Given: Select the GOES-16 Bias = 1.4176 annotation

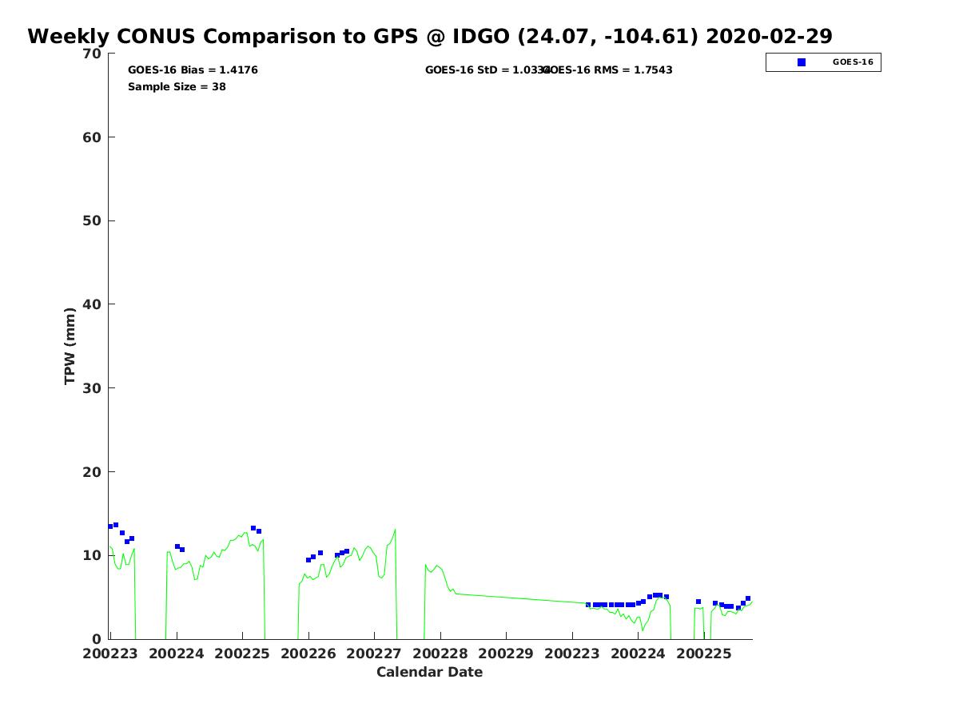Looking at the screenshot, I should point(193,70).
